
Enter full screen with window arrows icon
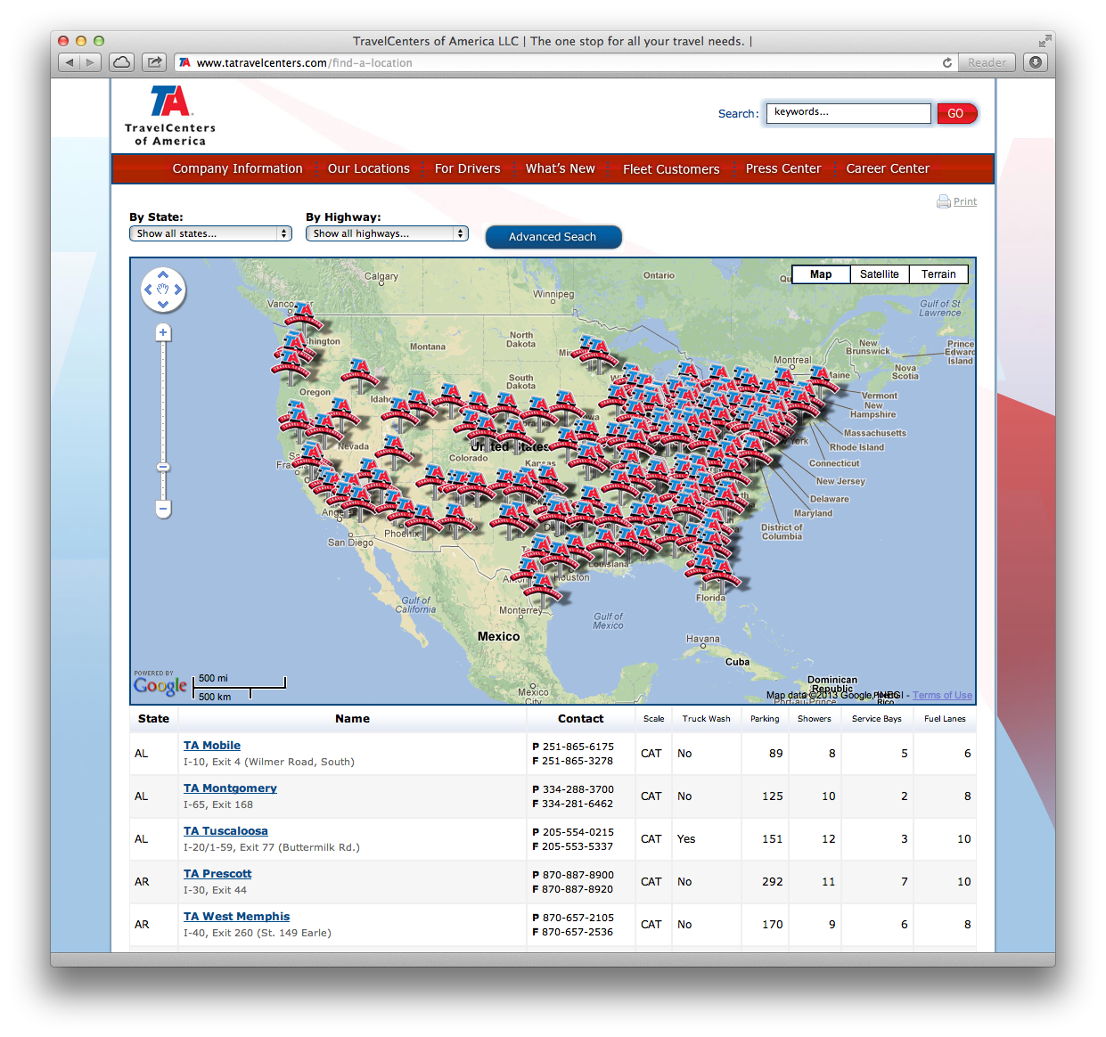pyautogui.click(x=1045, y=41)
